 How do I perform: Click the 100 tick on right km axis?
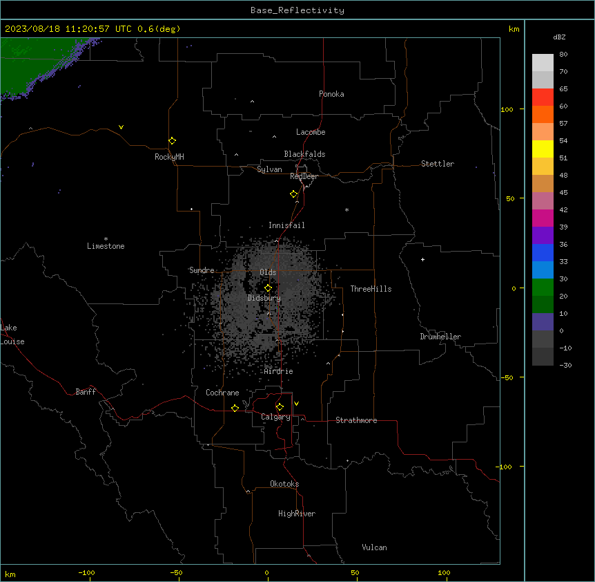[507, 109]
